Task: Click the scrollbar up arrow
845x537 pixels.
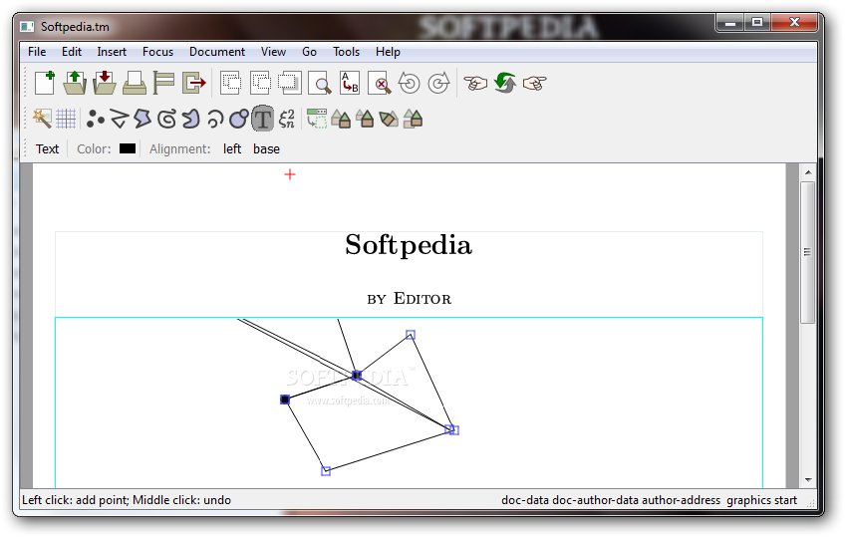Action: pyautogui.click(x=808, y=173)
